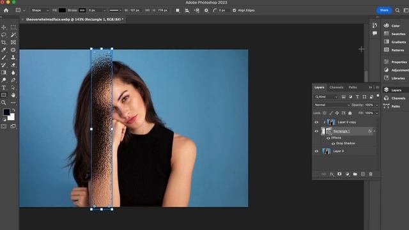409x230 pixels.
Task: Select the Crop tool
Action: click(4, 42)
